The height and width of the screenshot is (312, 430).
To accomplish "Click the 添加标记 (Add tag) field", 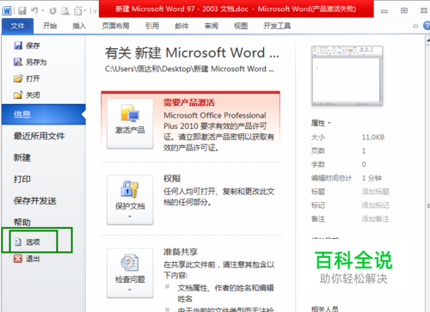I will click(375, 205).
